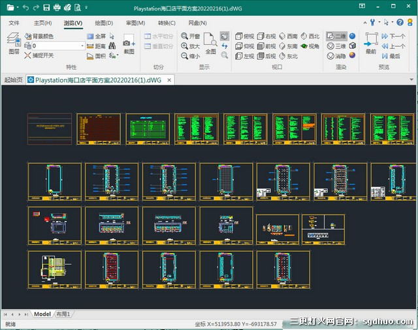Click 放大 zoom in
The height and width of the screenshot is (330, 418).
(190, 46)
